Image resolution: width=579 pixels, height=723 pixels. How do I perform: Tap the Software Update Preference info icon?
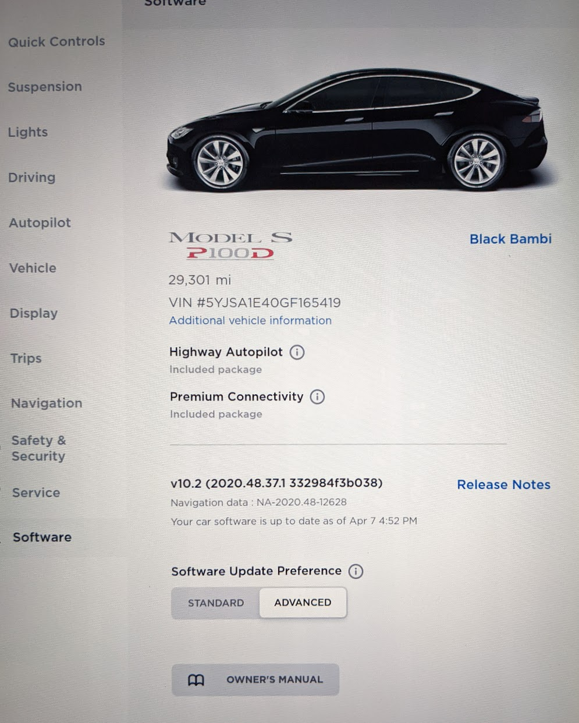(x=356, y=571)
